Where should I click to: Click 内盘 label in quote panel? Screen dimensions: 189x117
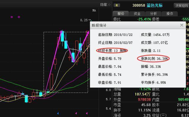click(x=156, y=99)
